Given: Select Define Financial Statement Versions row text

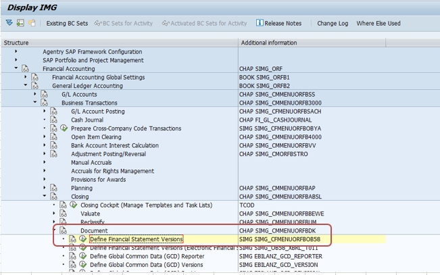Looking at the screenshot, I should pyautogui.click(x=137, y=239).
